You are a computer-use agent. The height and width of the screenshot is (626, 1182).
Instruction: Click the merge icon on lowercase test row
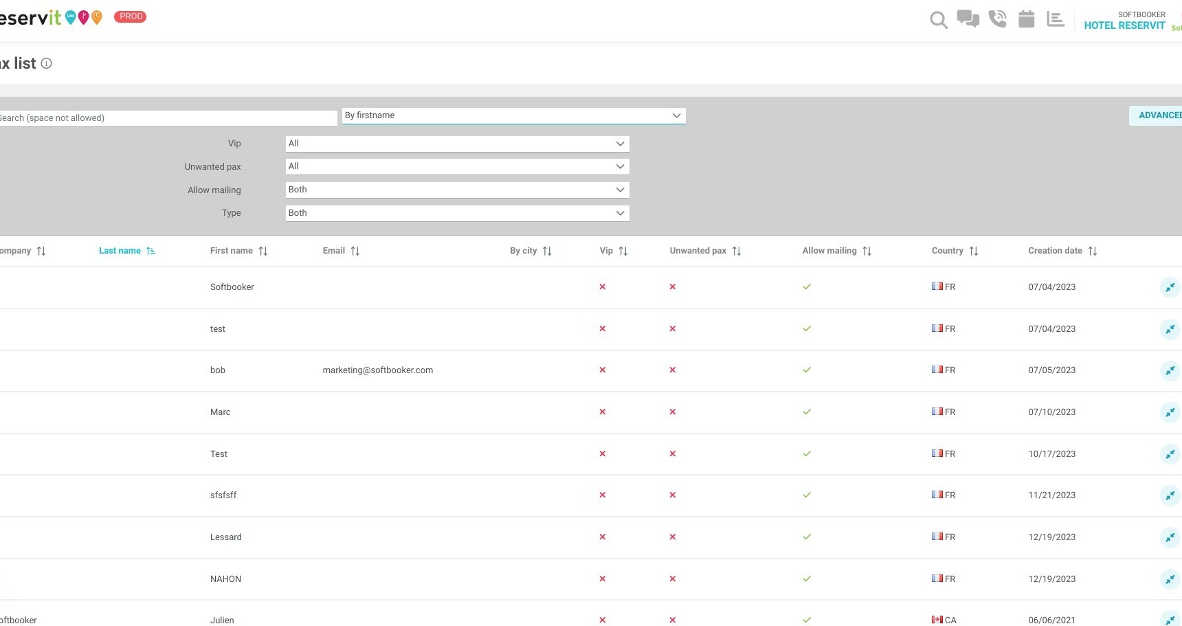click(1170, 329)
